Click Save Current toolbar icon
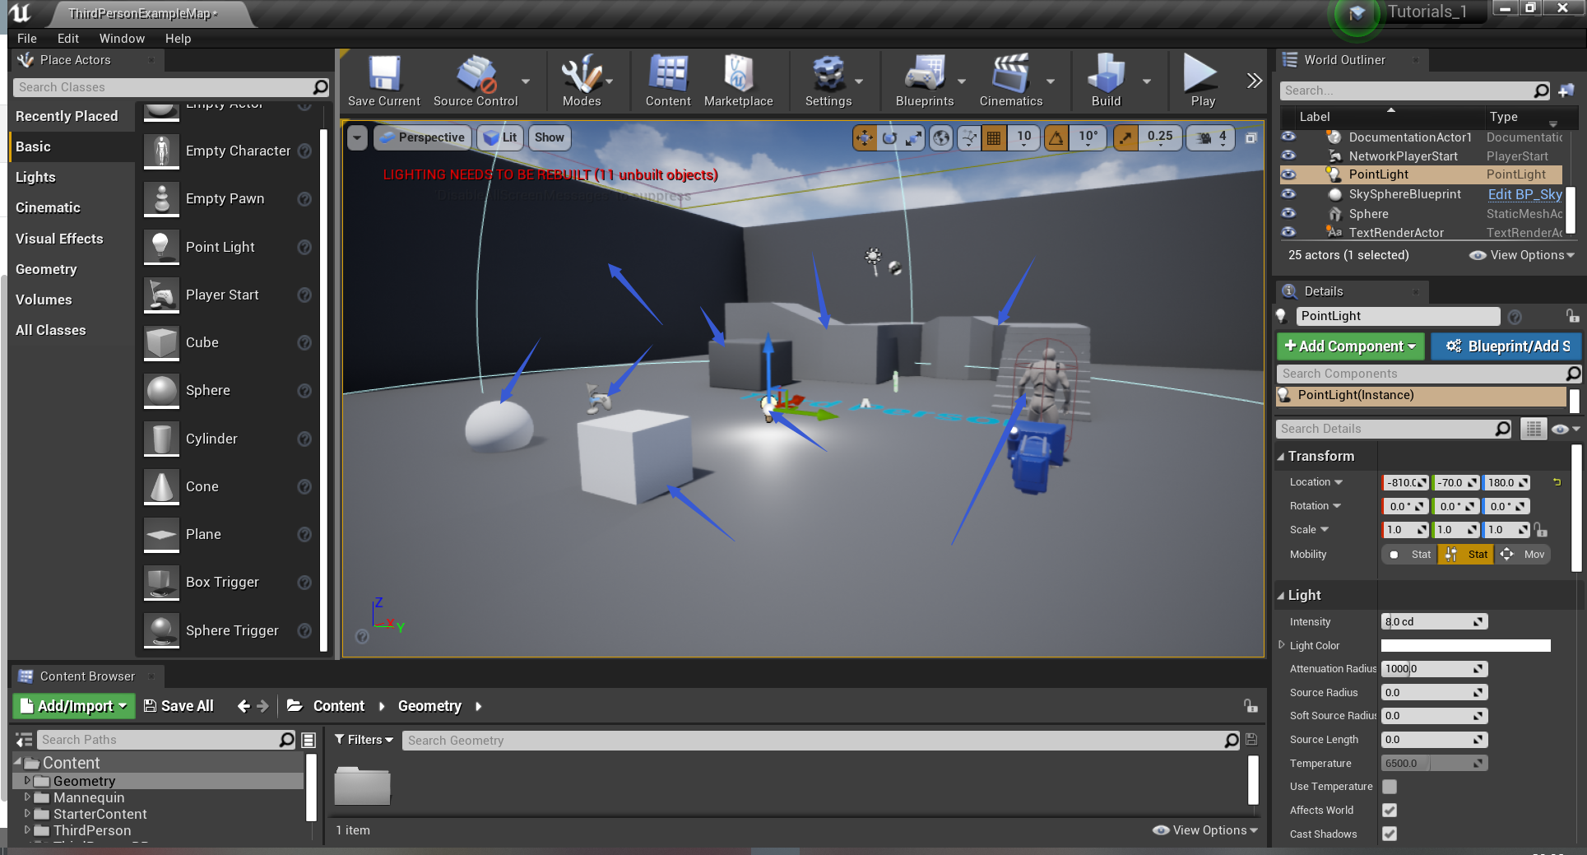The image size is (1587, 855). click(x=383, y=81)
